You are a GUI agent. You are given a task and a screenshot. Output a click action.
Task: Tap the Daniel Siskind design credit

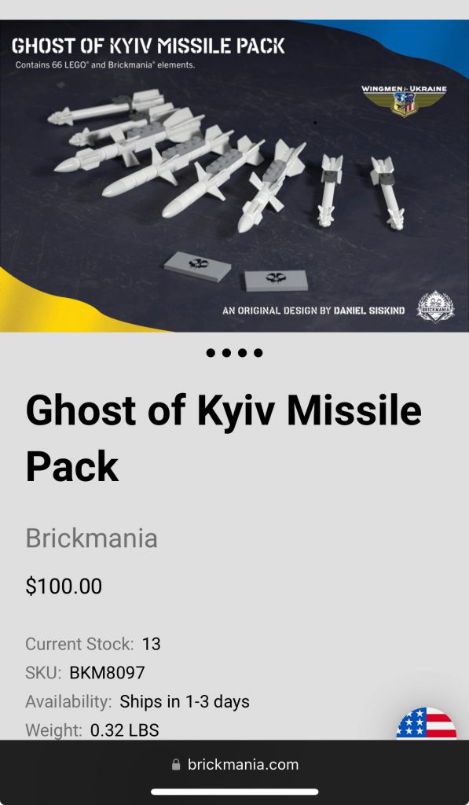click(313, 311)
